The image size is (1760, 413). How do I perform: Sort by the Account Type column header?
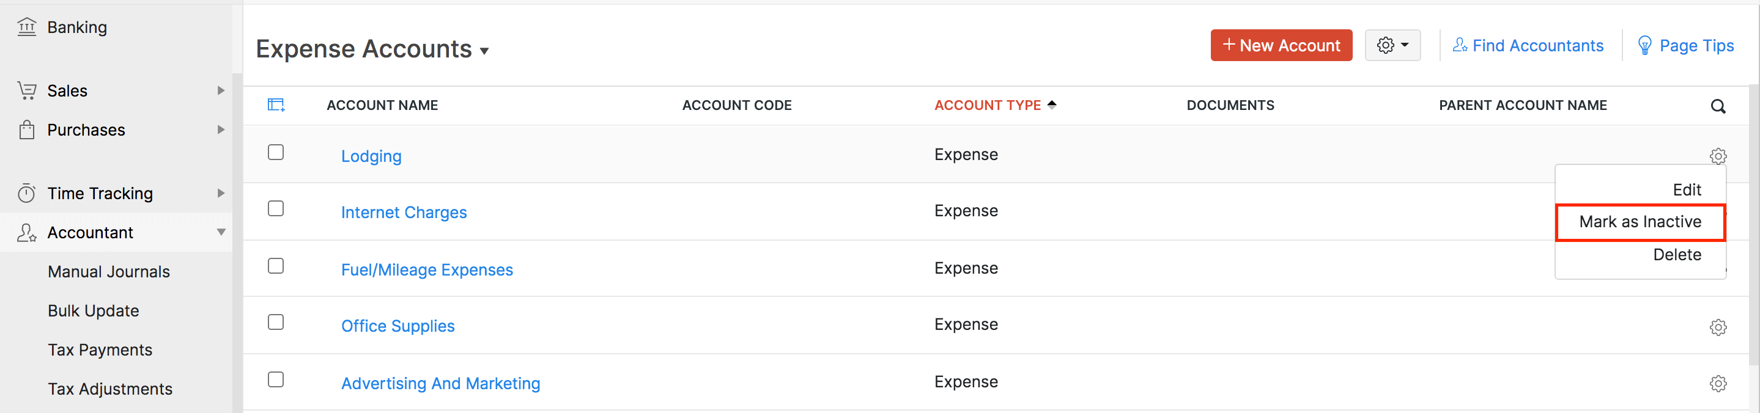point(987,105)
